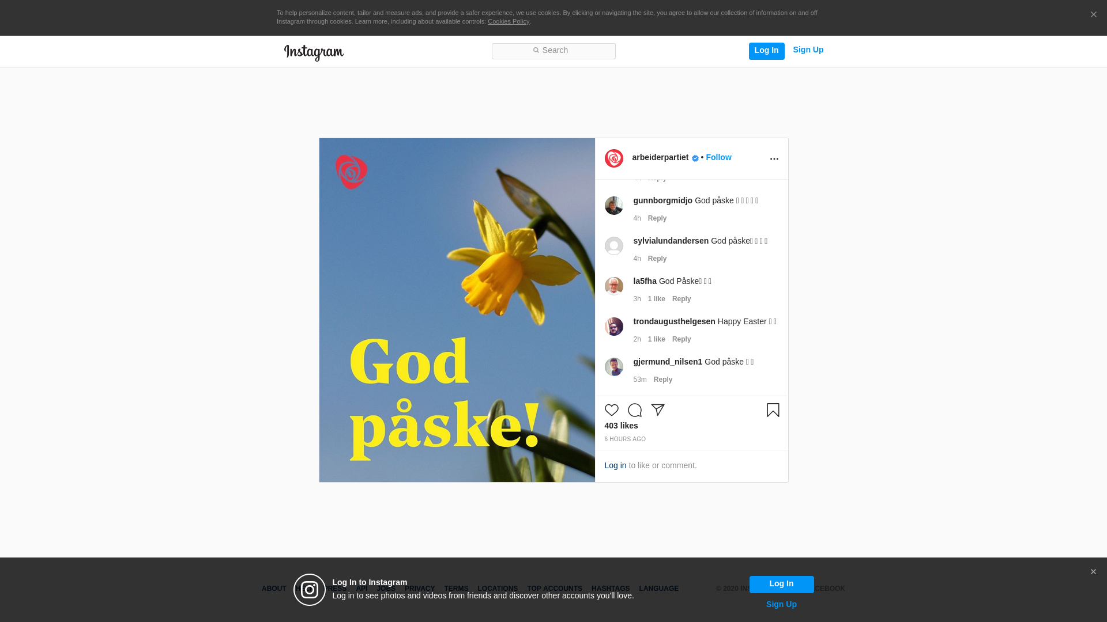Viewport: 1107px width, 622px height.
Task: Dismiss the cookie notice banner
Action: click(1093, 15)
